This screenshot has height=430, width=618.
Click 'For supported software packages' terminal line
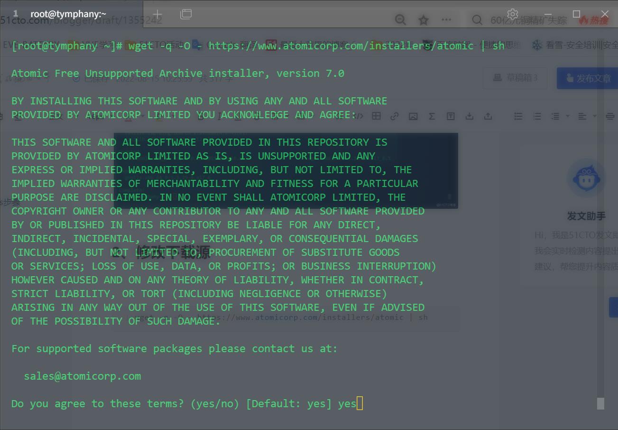pyautogui.click(x=175, y=348)
